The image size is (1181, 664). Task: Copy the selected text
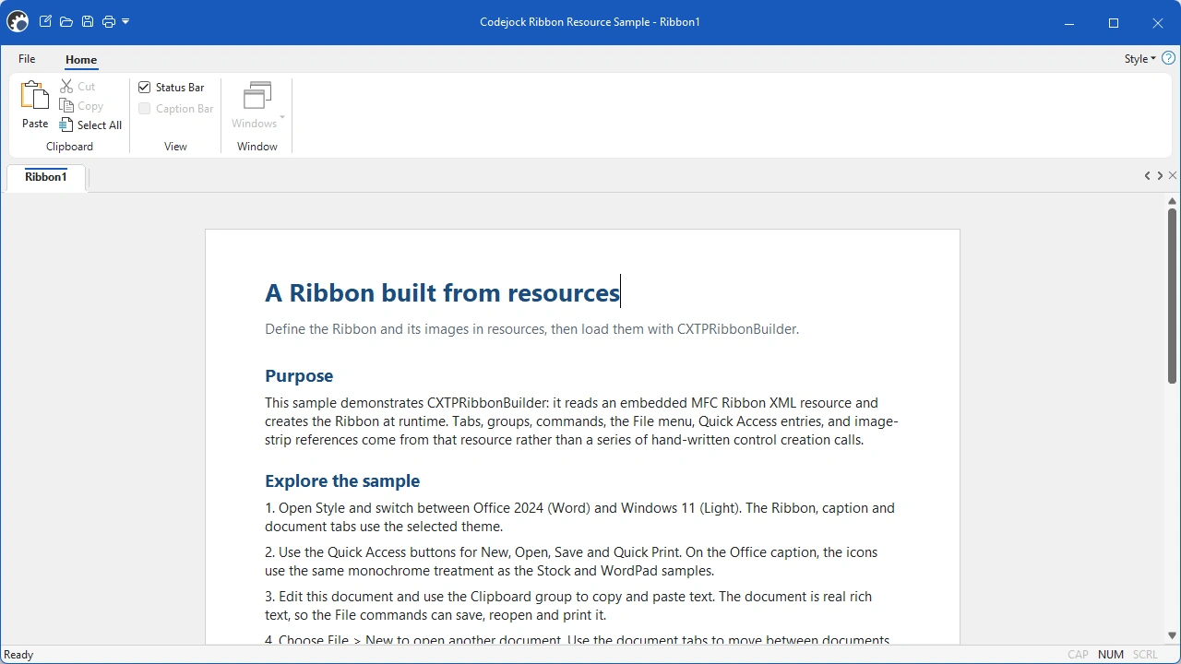tap(81, 105)
